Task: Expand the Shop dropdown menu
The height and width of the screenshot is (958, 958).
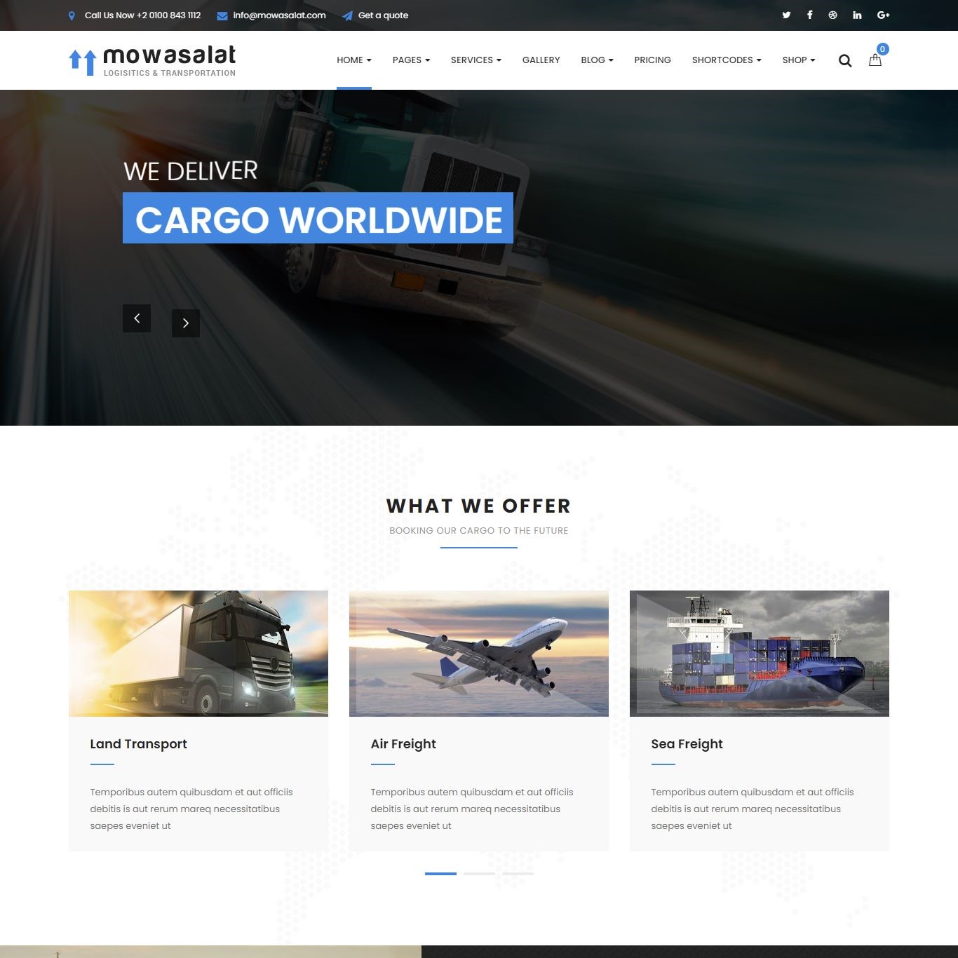Action: tap(799, 60)
